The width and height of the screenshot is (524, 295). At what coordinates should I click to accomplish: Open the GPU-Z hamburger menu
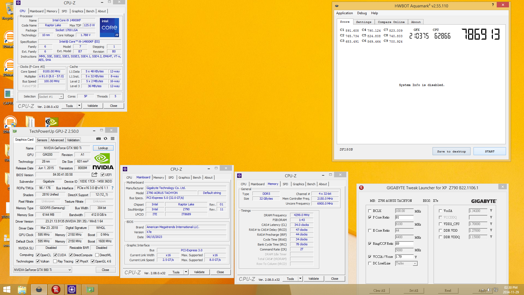[x=112, y=139]
